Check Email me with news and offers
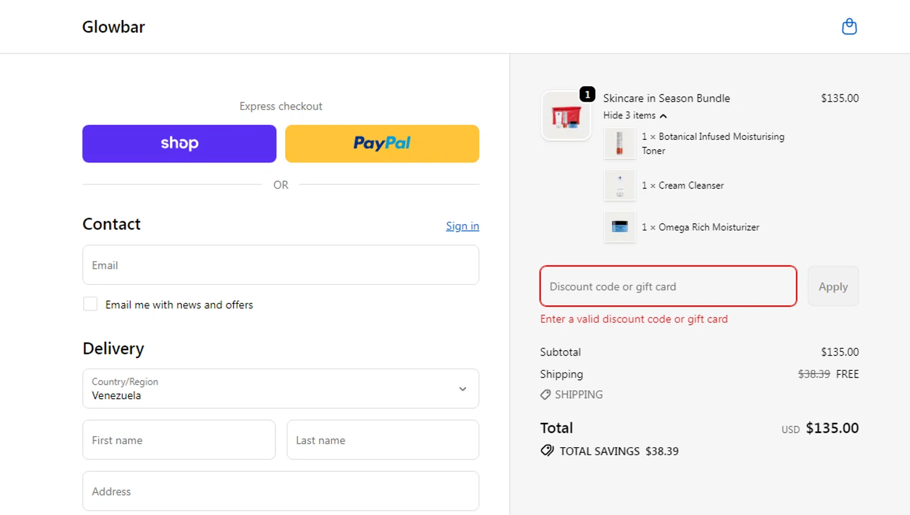The height and width of the screenshot is (515, 910). (90, 304)
